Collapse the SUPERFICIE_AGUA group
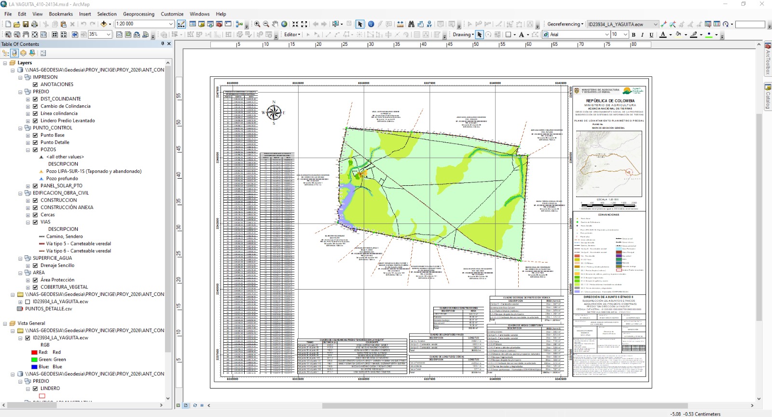 pyautogui.click(x=20, y=258)
